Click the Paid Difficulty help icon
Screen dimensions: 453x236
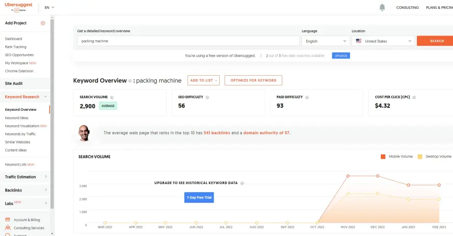click(307, 97)
